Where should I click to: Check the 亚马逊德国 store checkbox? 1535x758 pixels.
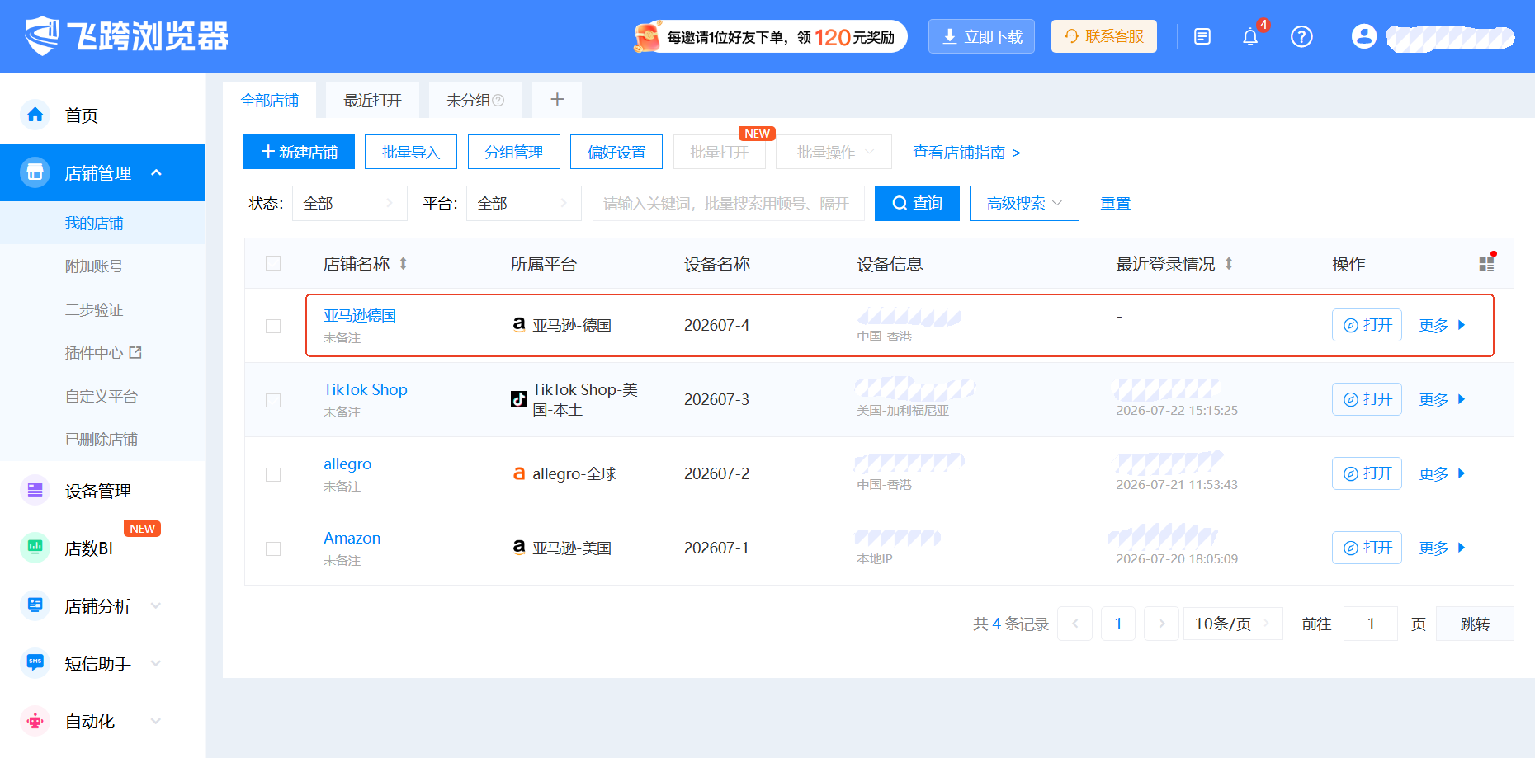tap(273, 326)
